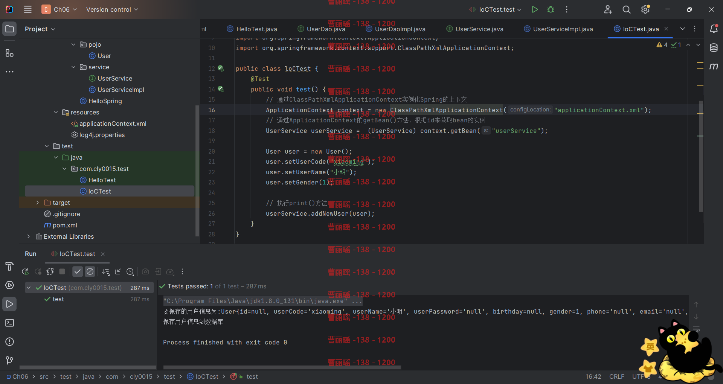Click Ch06 breadcrumb in status bar
This screenshot has height=384, width=723.
tap(17, 376)
